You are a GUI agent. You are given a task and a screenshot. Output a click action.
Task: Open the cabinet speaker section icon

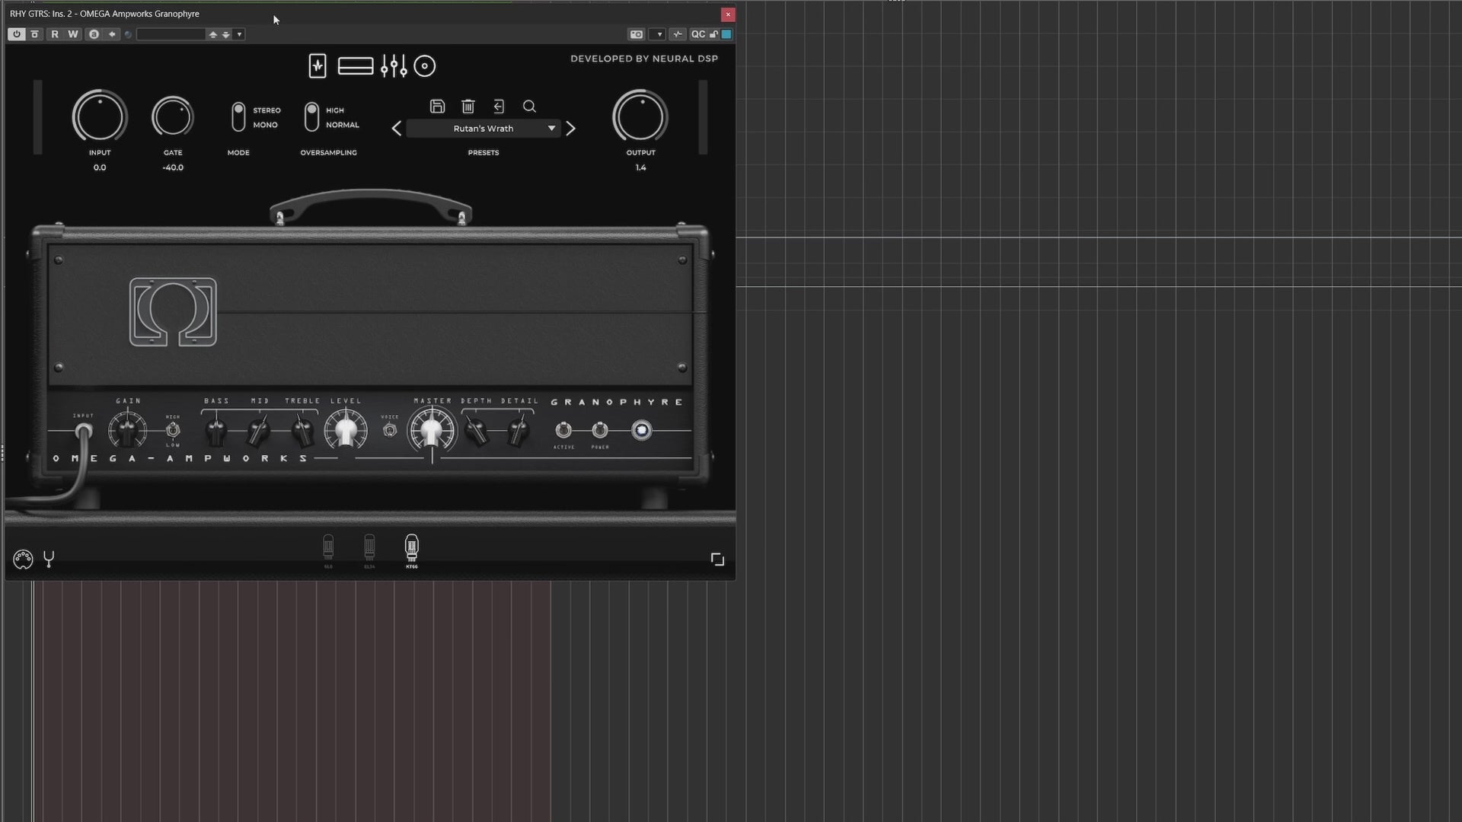pyautogui.click(x=425, y=66)
